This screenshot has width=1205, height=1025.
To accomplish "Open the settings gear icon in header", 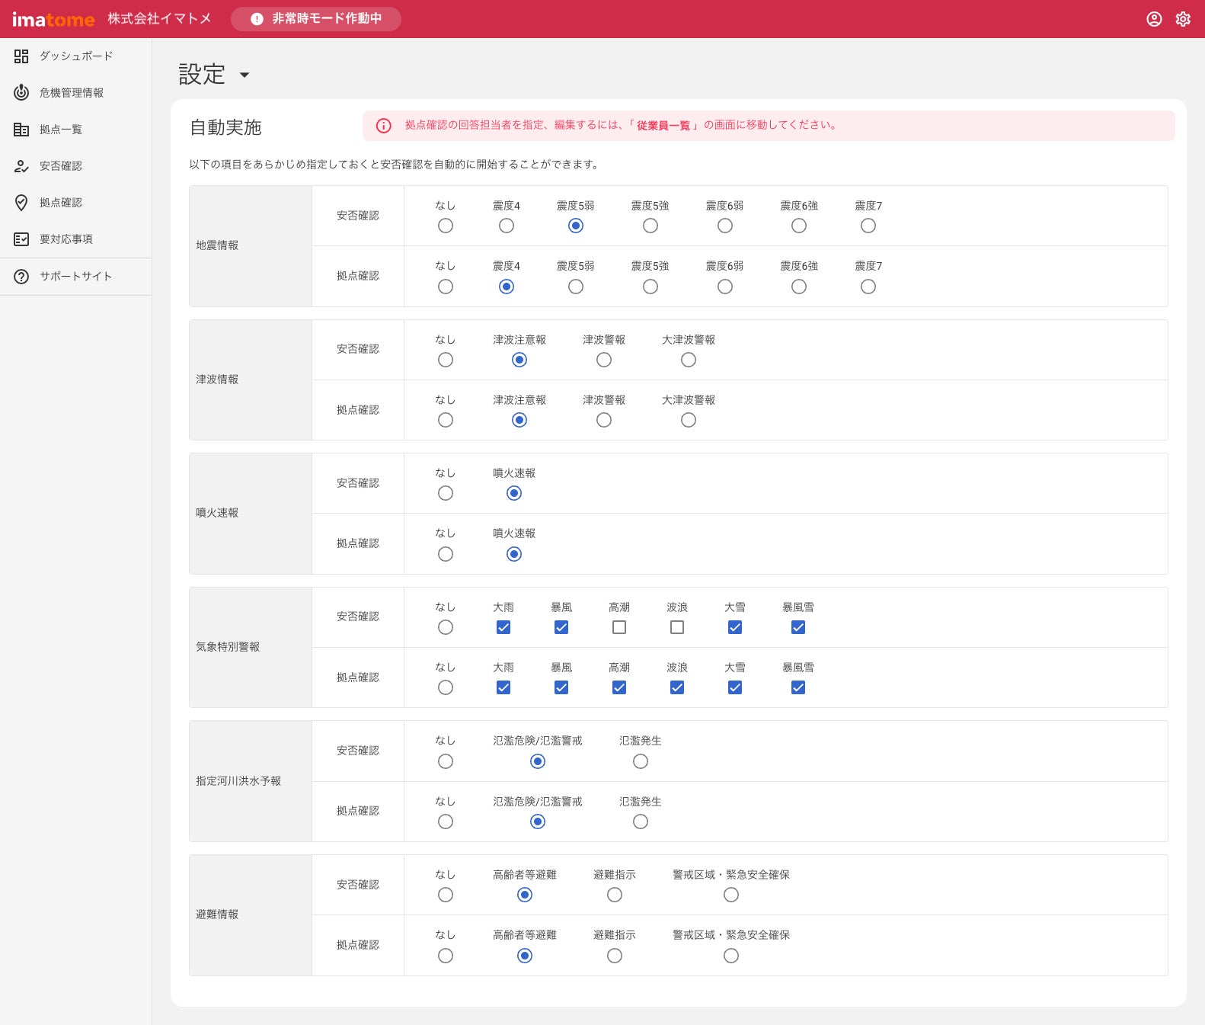I will pos(1182,19).
